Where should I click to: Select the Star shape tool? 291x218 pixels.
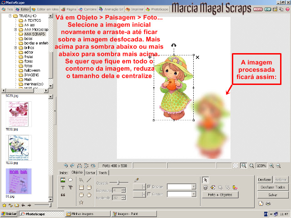[x=81, y=202]
